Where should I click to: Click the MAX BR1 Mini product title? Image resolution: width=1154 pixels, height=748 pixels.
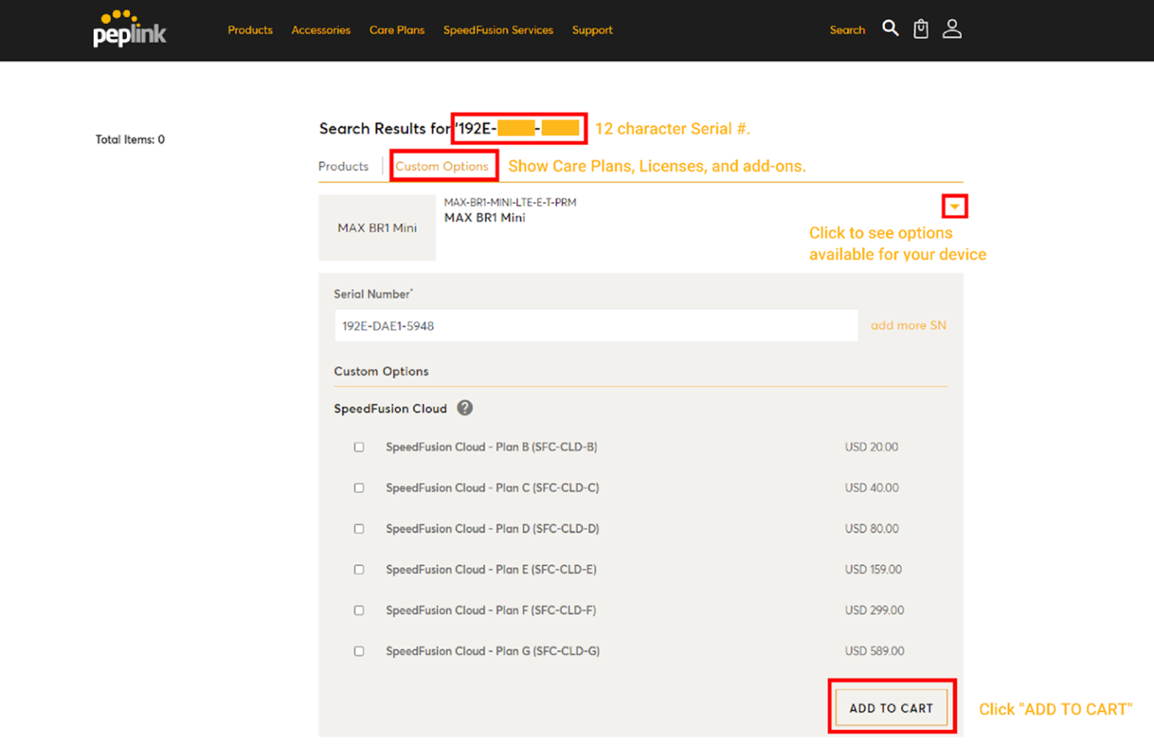coord(485,218)
